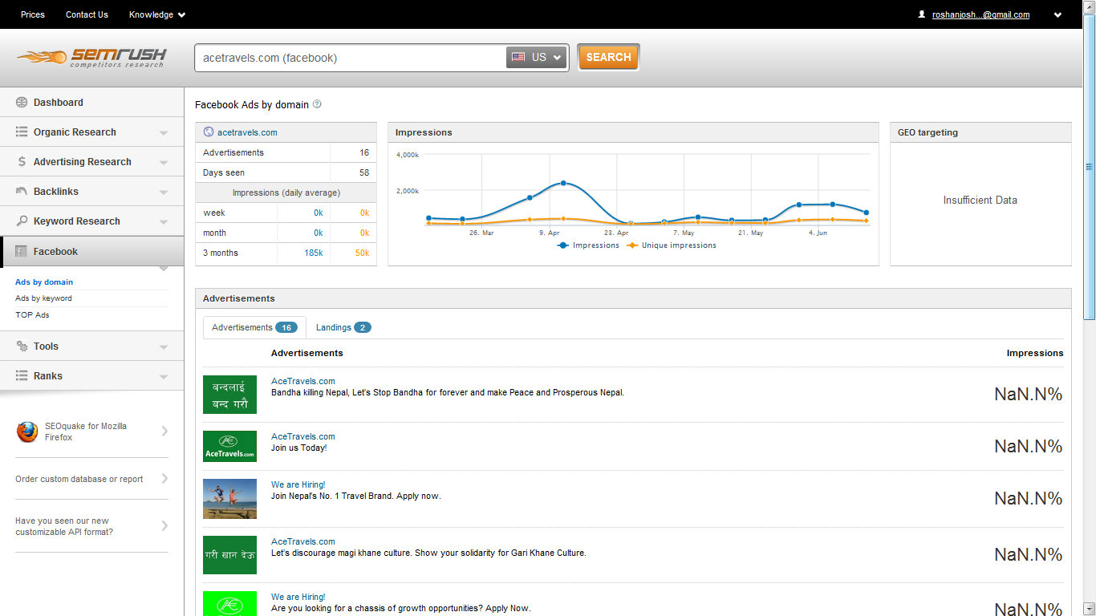Expand the Ranks section arrow
This screenshot has width=1096, height=616.
164,377
